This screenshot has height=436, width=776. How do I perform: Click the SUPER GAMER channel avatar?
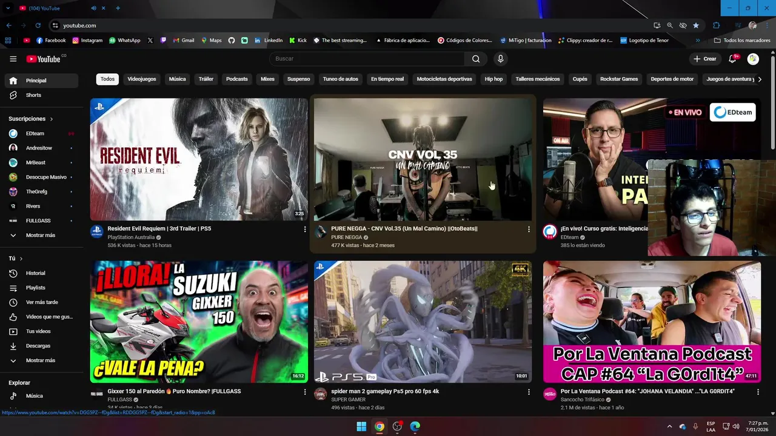coord(321,394)
